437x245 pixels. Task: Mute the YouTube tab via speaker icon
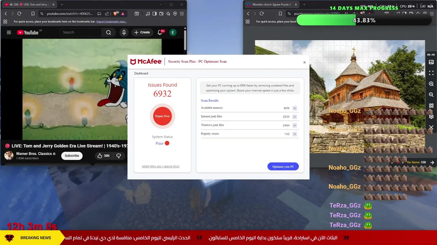pyautogui.click(x=11, y=4)
